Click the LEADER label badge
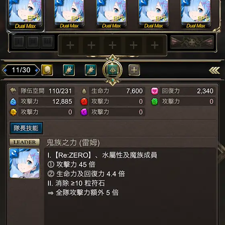Viewport: 225px width, 225px height. click(x=25, y=142)
